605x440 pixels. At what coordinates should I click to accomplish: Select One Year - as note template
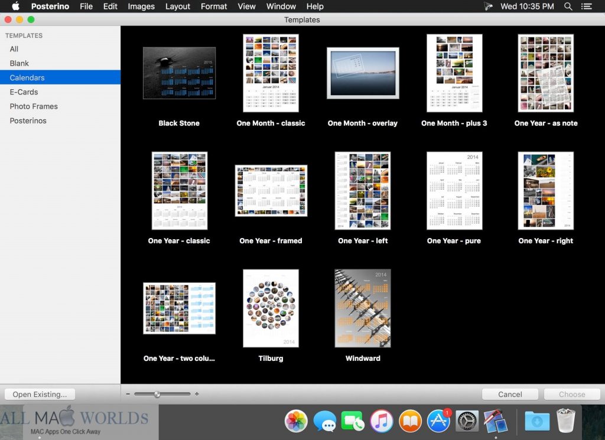click(x=545, y=73)
